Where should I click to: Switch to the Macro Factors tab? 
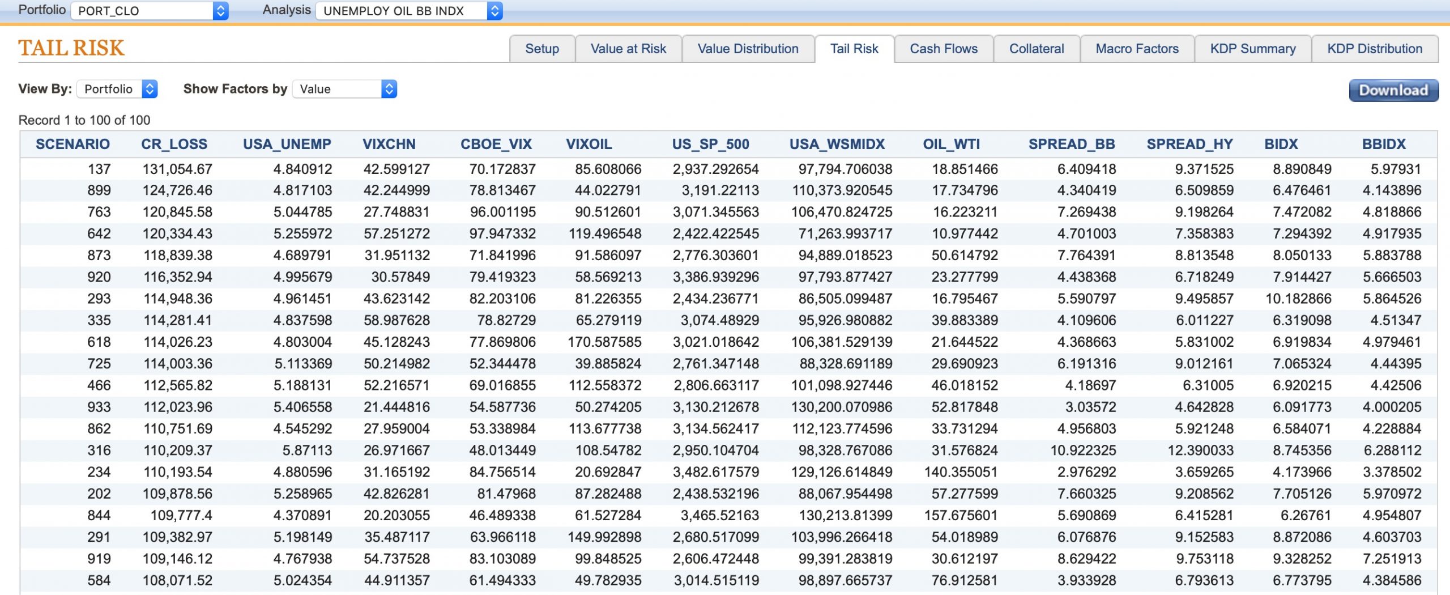(x=1137, y=49)
